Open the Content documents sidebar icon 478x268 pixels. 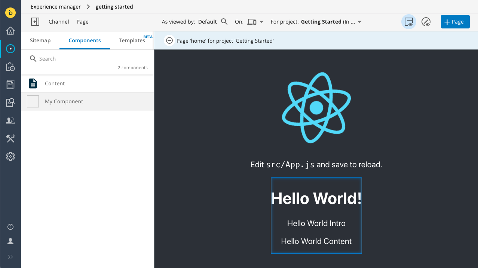pos(10,85)
